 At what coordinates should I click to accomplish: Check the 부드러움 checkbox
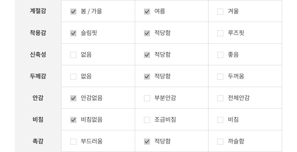(73, 142)
